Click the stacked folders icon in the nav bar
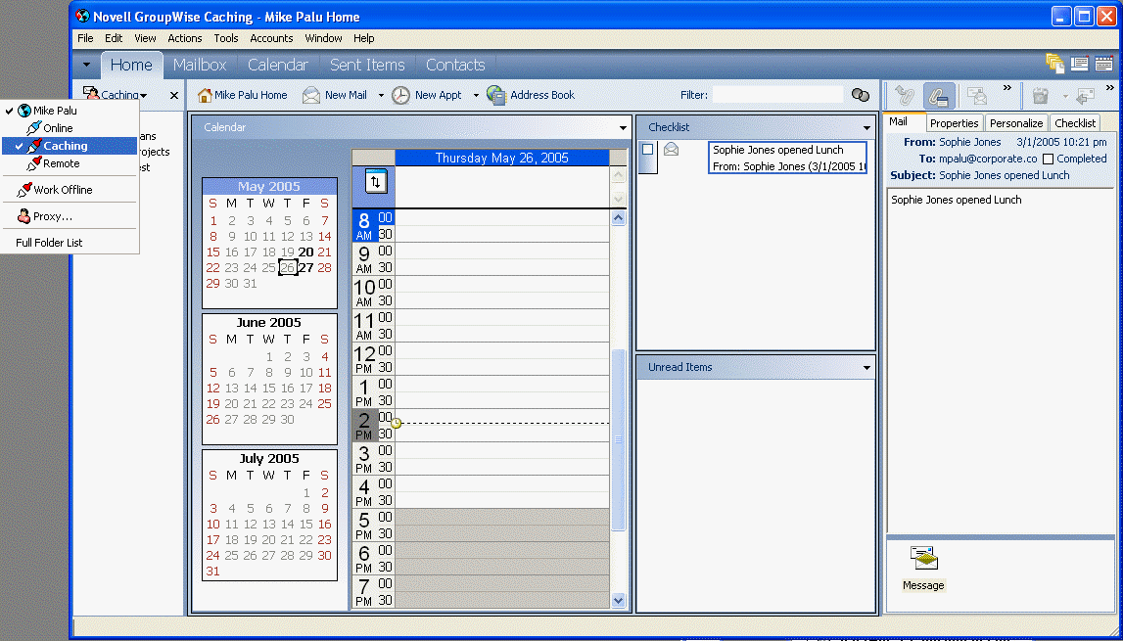Viewport: 1123px width, 641px height. tap(1055, 64)
